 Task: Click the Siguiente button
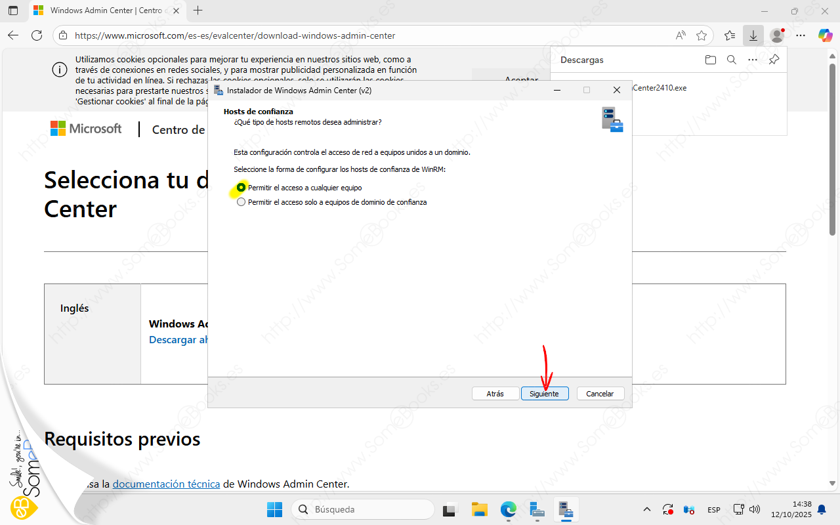coord(544,394)
